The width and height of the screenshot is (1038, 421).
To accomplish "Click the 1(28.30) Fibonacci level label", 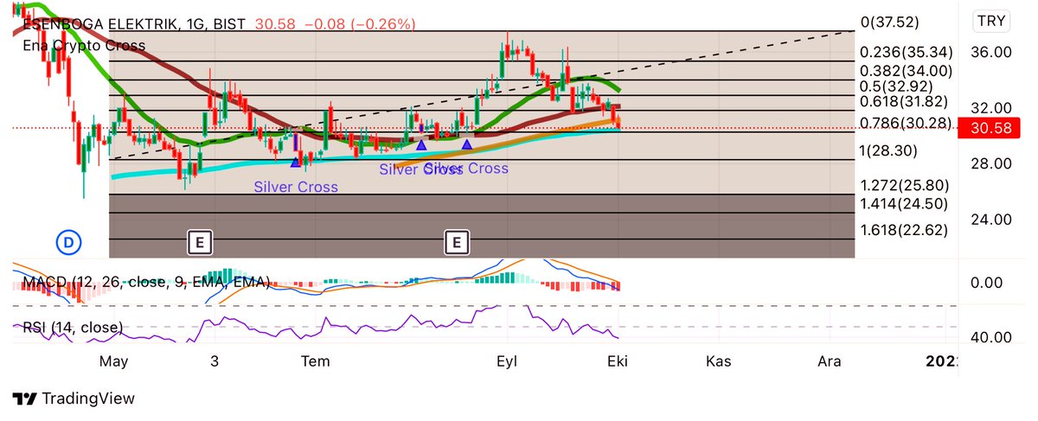I will [x=890, y=151].
